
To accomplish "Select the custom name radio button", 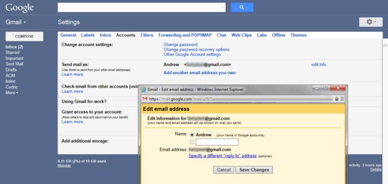I will tap(192, 142).
